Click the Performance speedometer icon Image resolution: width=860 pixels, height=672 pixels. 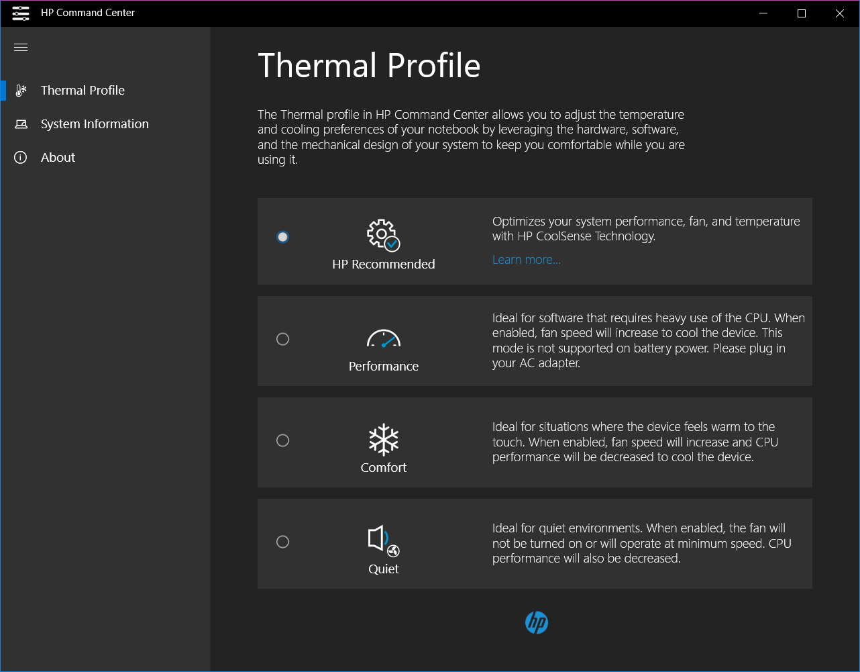coord(383,338)
